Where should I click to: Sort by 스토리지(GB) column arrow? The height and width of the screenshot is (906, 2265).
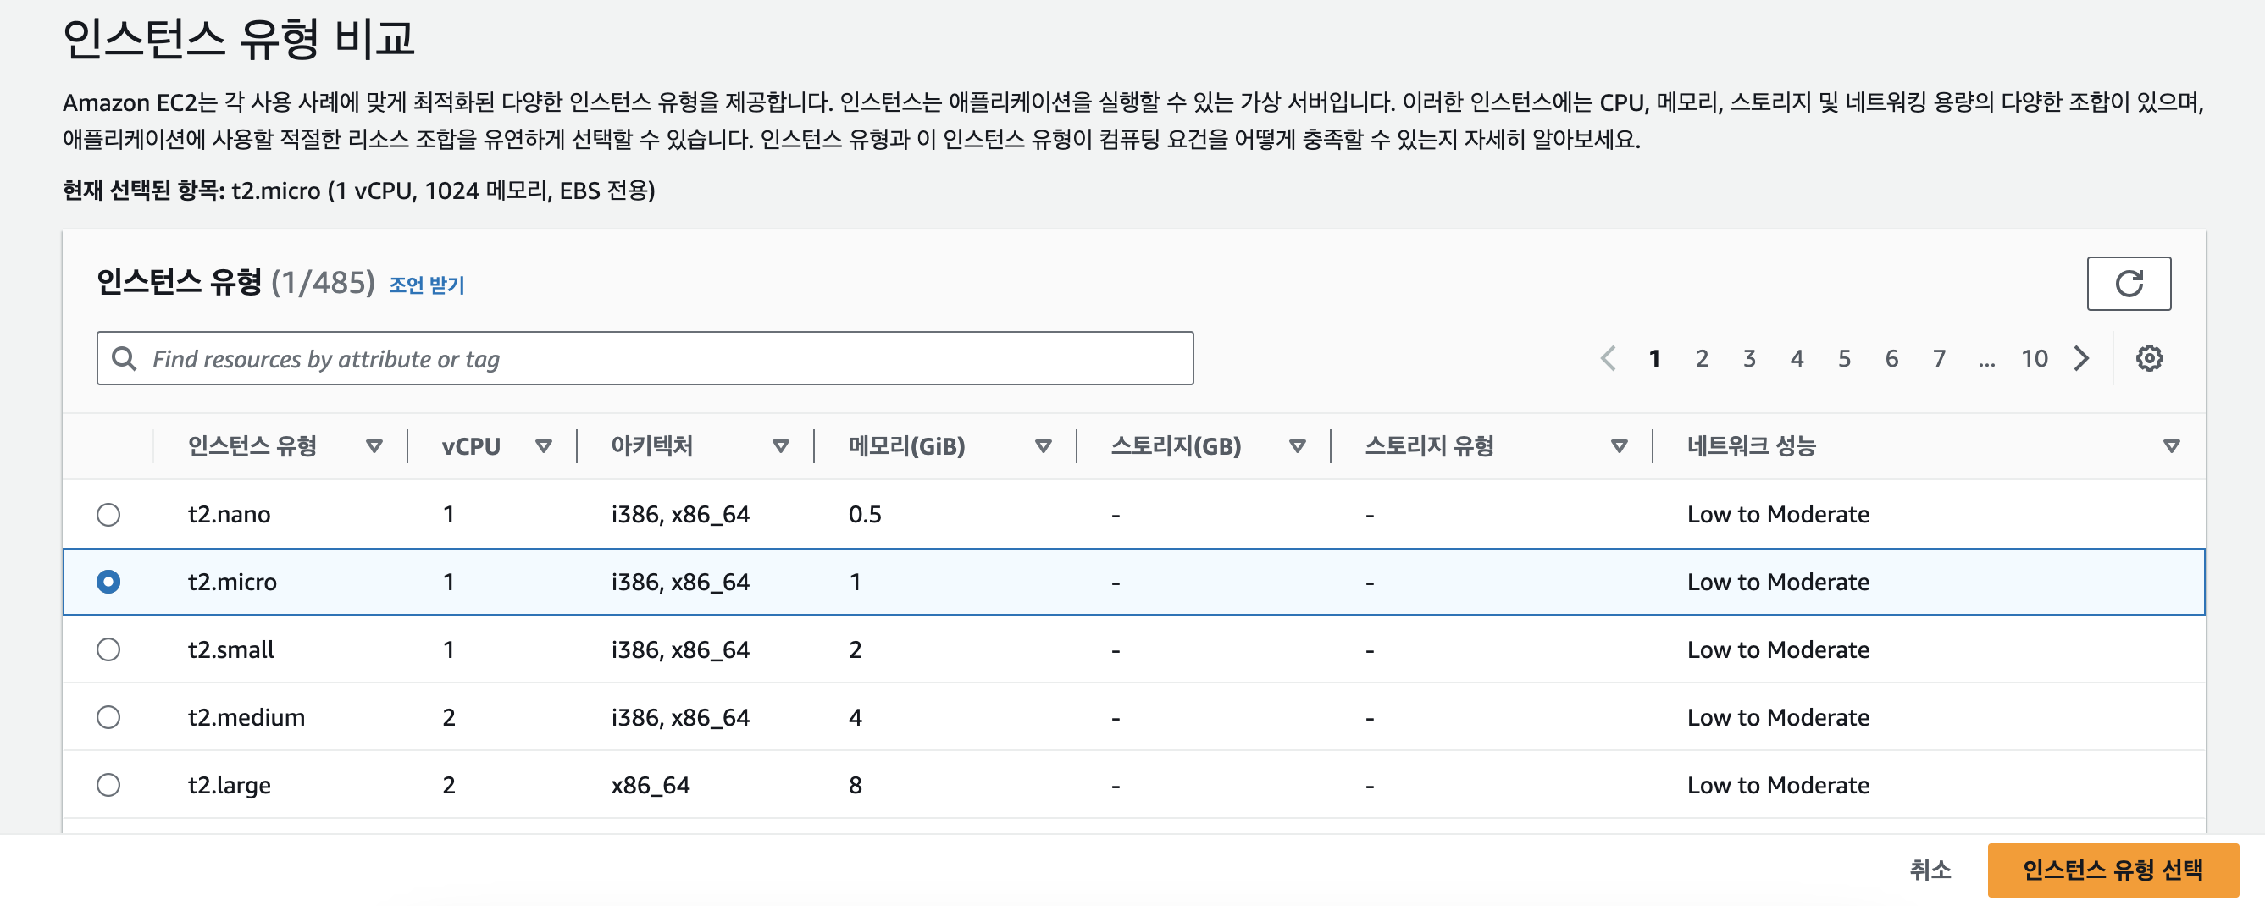click(1297, 446)
